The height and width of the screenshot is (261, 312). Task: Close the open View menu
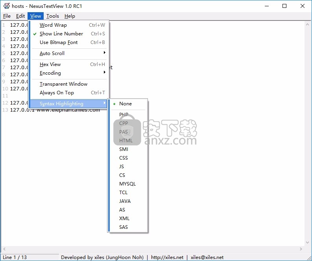pyautogui.click(x=36, y=16)
